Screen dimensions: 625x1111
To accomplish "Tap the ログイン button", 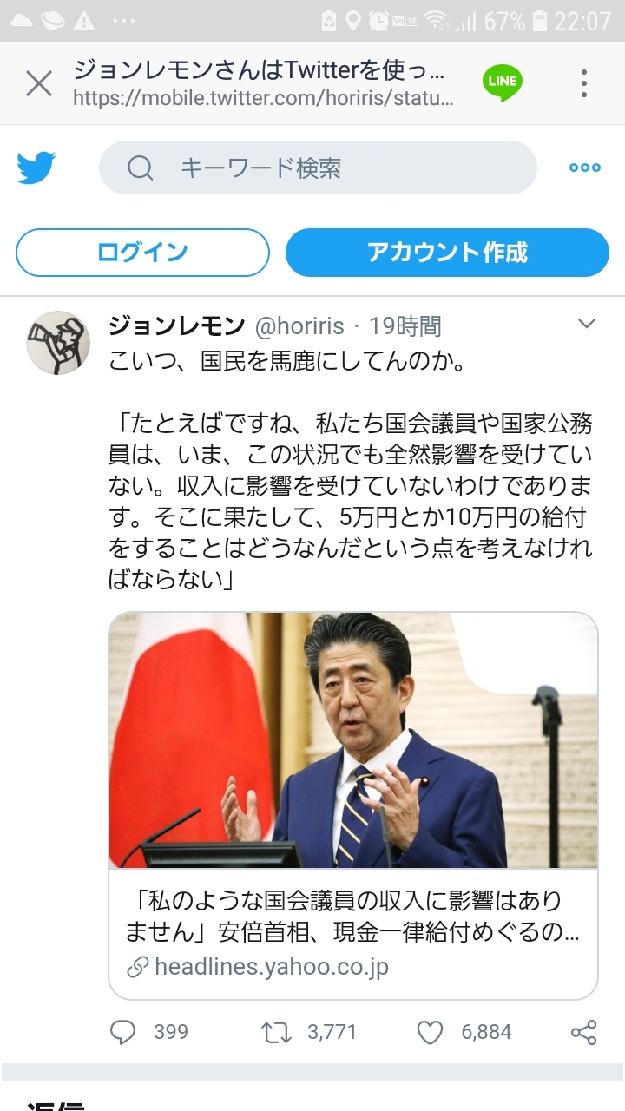I will (x=143, y=253).
